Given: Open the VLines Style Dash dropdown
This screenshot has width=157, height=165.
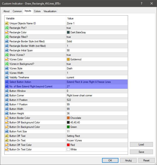Looking at the screenshot, I should [97, 68].
